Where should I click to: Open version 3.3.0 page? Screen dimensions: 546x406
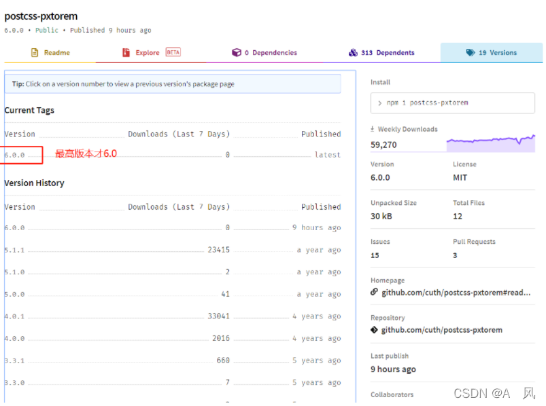(x=15, y=383)
